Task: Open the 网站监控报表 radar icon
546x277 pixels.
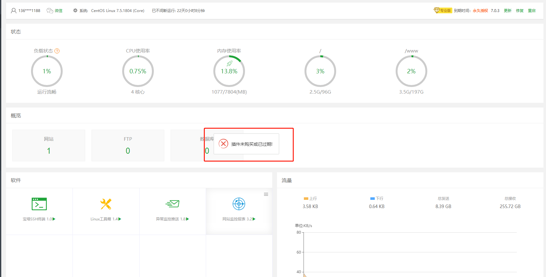Action: click(x=239, y=204)
